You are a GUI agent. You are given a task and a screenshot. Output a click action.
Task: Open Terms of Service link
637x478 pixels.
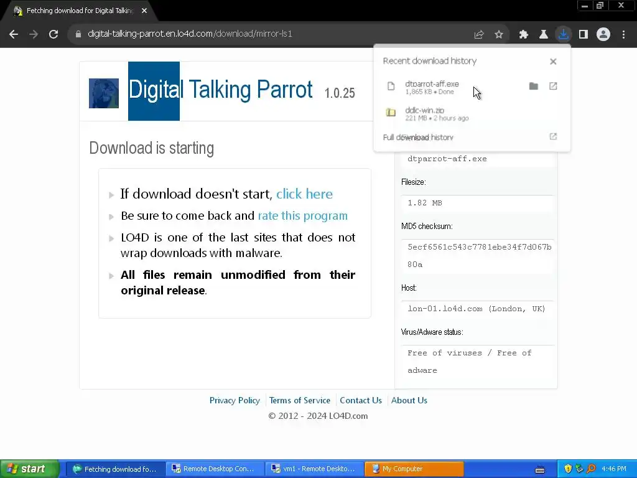299,400
